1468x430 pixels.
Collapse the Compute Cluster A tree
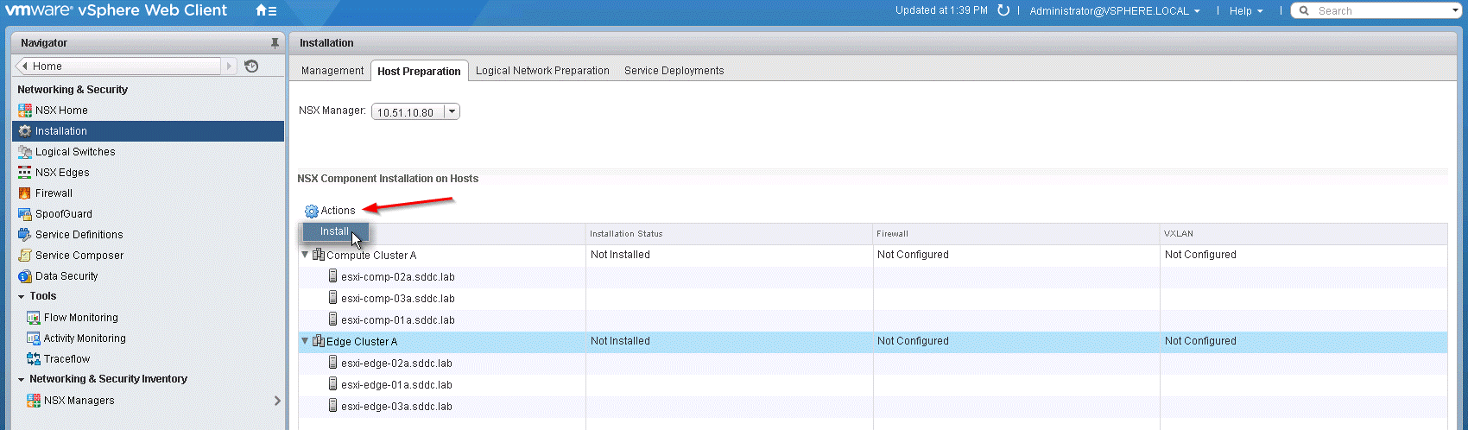(305, 255)
